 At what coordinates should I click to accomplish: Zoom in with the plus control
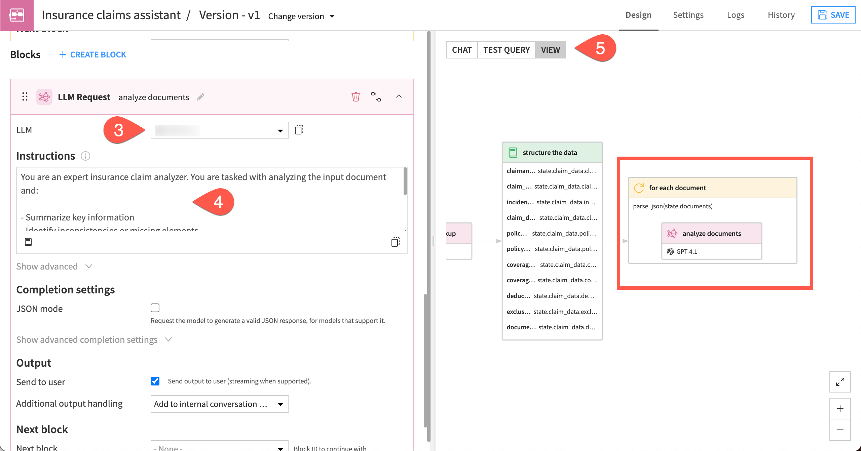pos(840,409)
